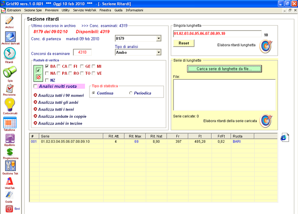Open Archivi derivati in sidebar
The height and width of the screenshot is (214, 298).
click(10, 37)
